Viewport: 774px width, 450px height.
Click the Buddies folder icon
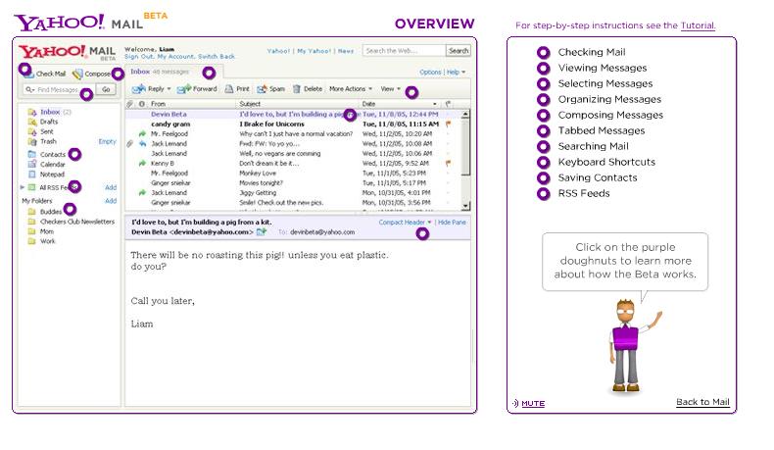(32, 212)
